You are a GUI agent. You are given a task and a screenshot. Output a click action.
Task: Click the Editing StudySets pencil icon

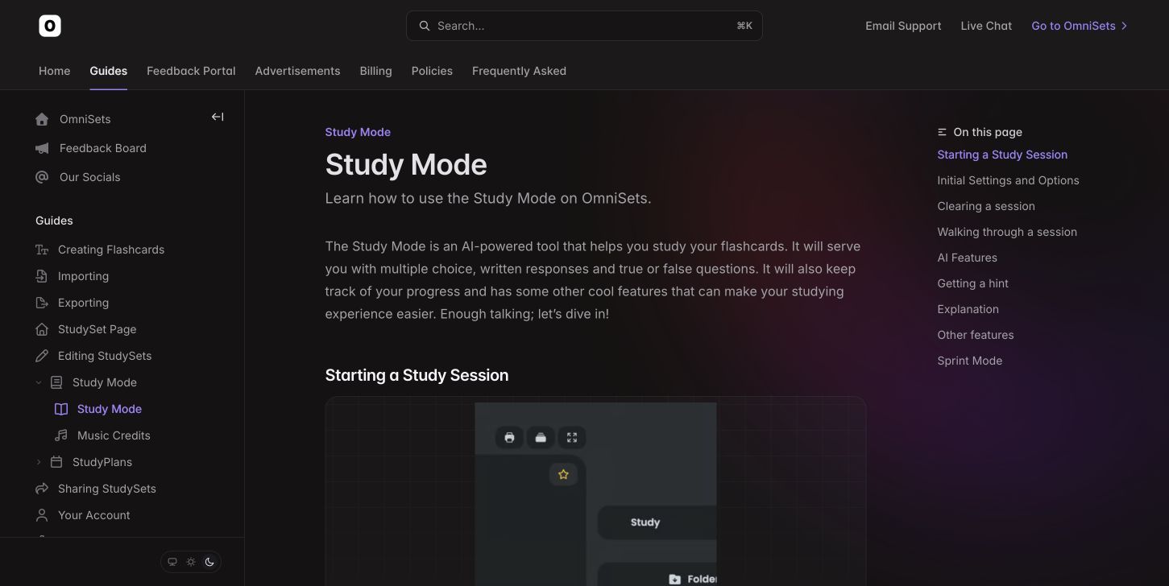coord(42,356)
